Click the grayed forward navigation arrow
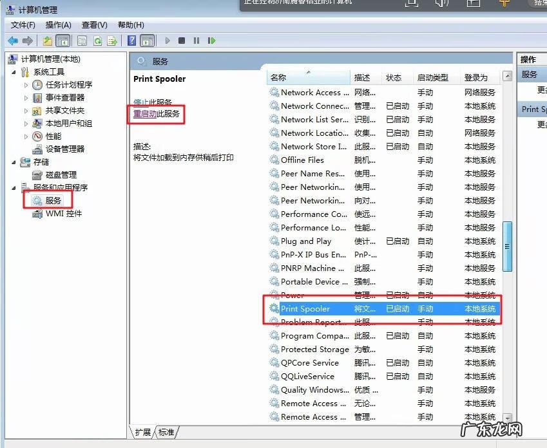Image resolution: width=547 pixels, height=448 pixels. [27, 40]
